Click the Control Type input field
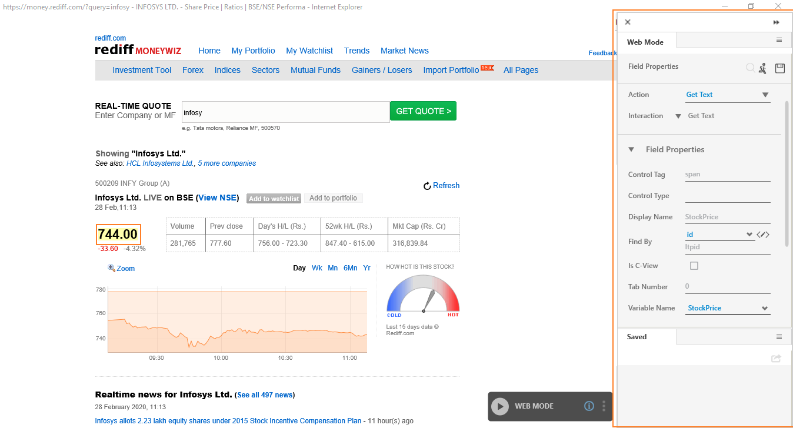The width and height of the screenshot is (793, 428). pos(728,196)
